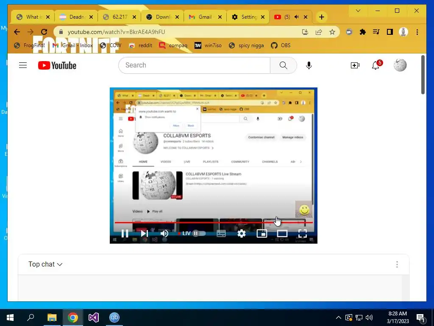Open Windows taskbar search
This screenshot has width=434, height=326.
click(31, 318)
